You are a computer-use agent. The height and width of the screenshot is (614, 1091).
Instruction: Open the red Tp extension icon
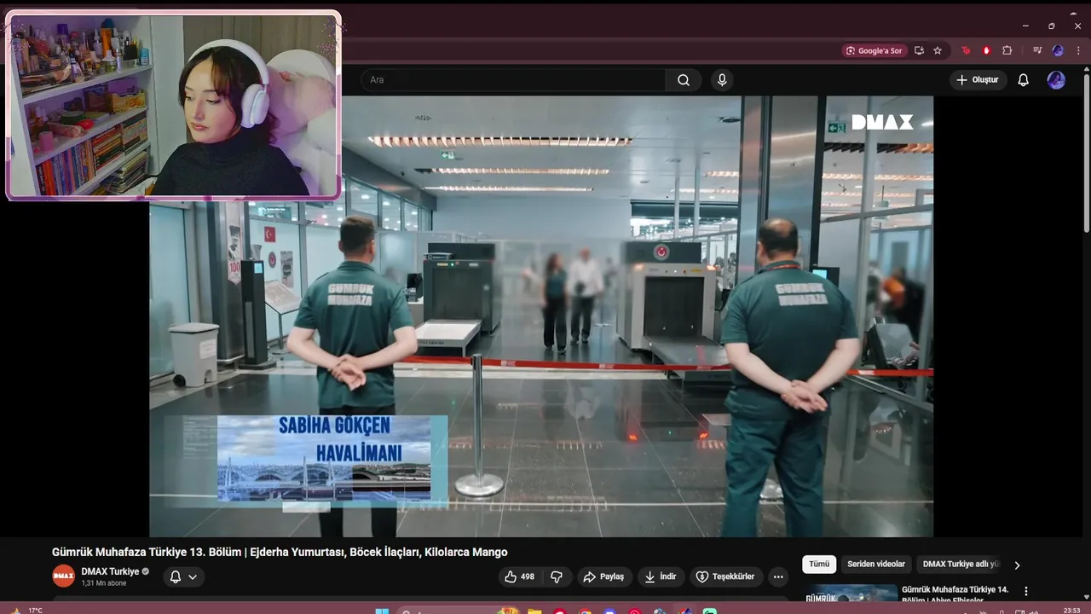[x=966, y=50]
